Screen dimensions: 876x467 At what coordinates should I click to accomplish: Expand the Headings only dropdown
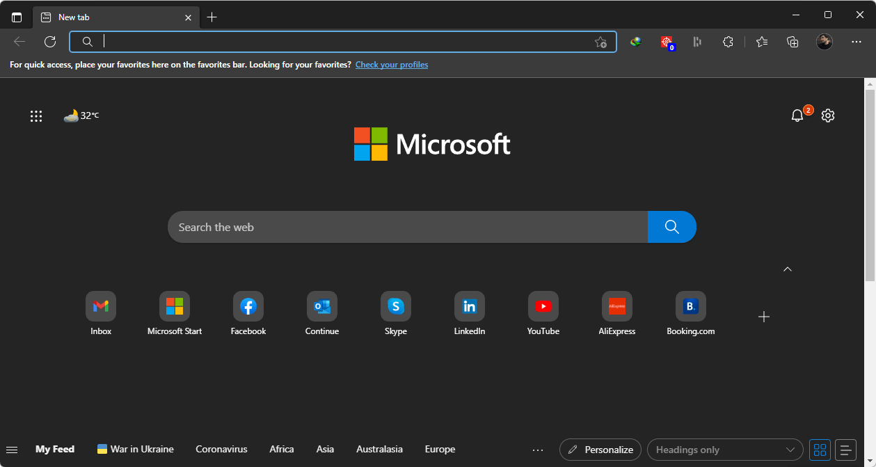pyautogui.click(x=724, y=450)
